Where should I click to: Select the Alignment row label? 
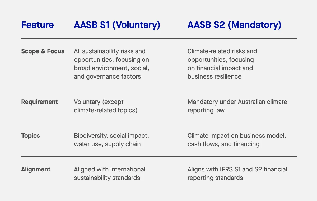pos(36,169)
